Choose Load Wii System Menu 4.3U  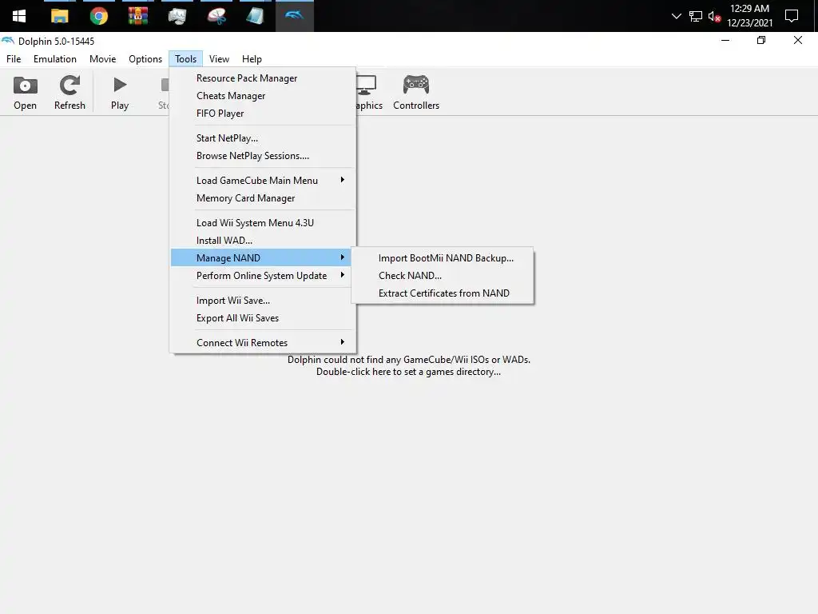point(263,223)
